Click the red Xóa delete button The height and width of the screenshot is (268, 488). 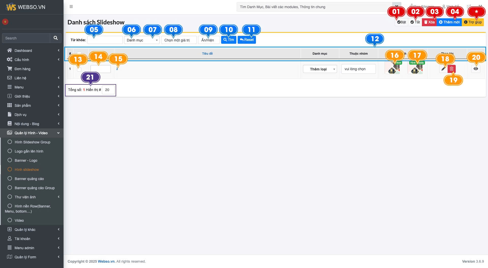pos(429,22)
